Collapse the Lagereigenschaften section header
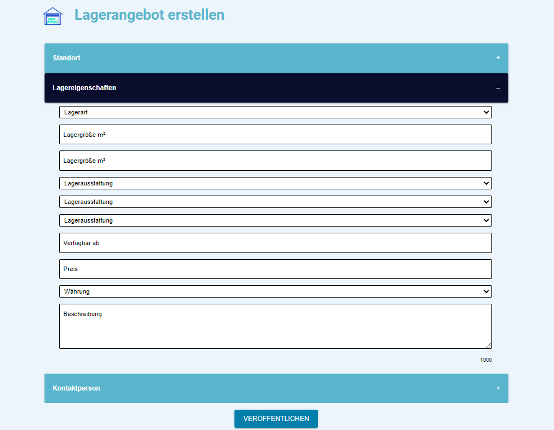This screenshot has height=430, width=554. click(276, 88)
